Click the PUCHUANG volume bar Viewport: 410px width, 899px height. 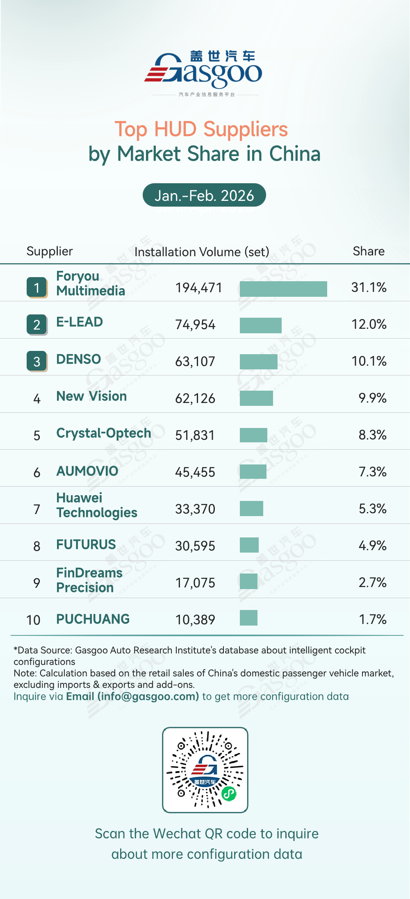[248, 618]
